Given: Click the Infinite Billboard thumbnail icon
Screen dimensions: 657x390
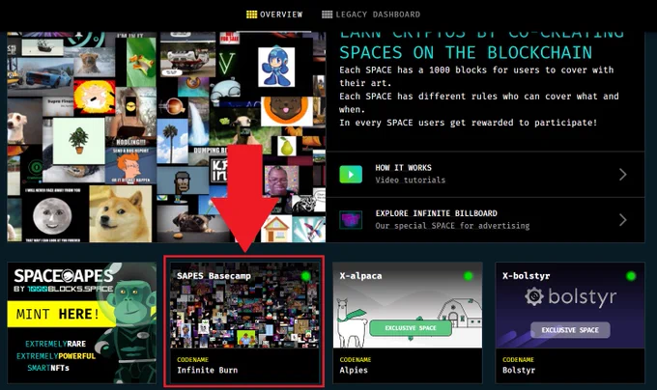Looking at the screenshot, I should 351,220.
